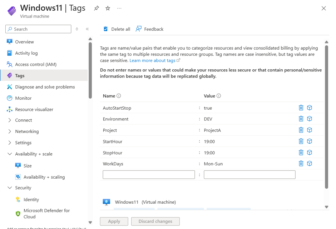
Task: Click Delete all tags
Action: [117, 29]
